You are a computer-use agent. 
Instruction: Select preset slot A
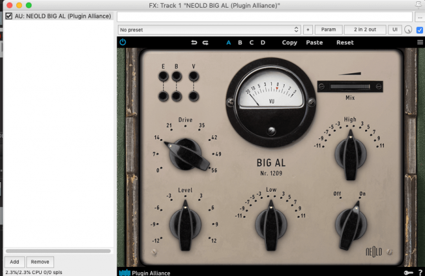[x=229, y=42]
